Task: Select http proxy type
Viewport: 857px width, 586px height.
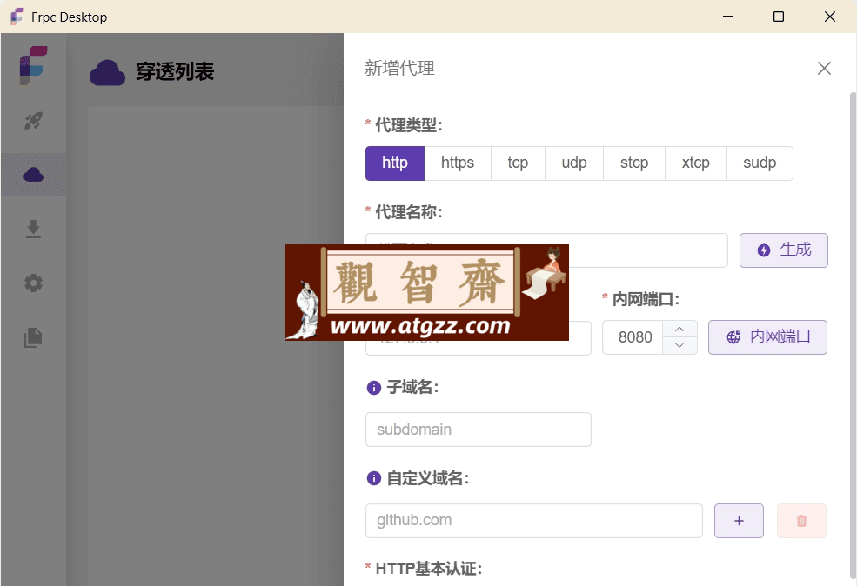Action: [x=395, y=163]
